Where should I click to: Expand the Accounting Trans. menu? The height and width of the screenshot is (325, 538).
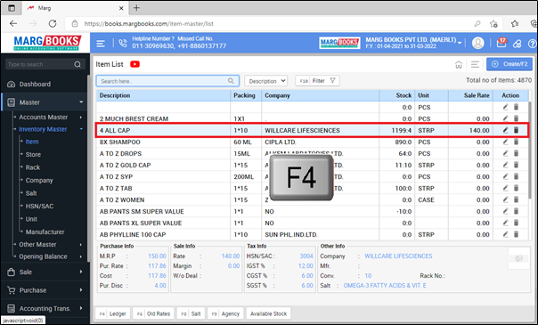pyautogui.click(x=45, y=308)
